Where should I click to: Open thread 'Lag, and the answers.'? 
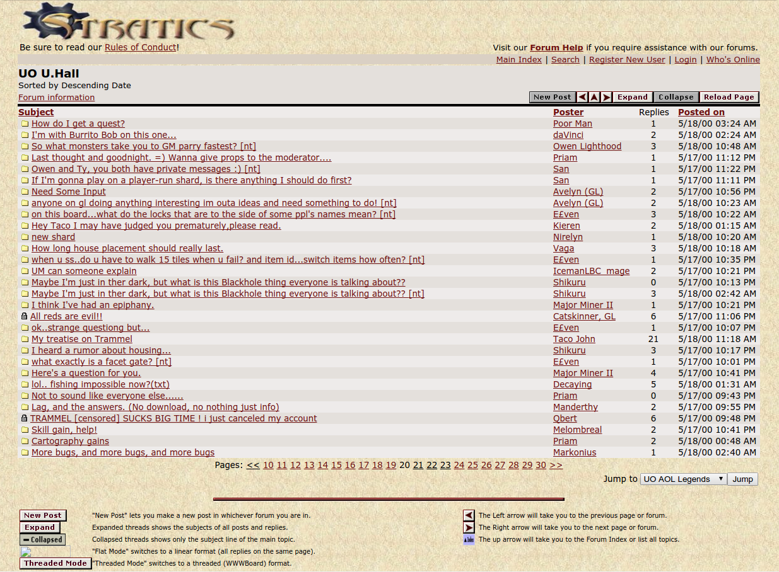pos(155,407)
